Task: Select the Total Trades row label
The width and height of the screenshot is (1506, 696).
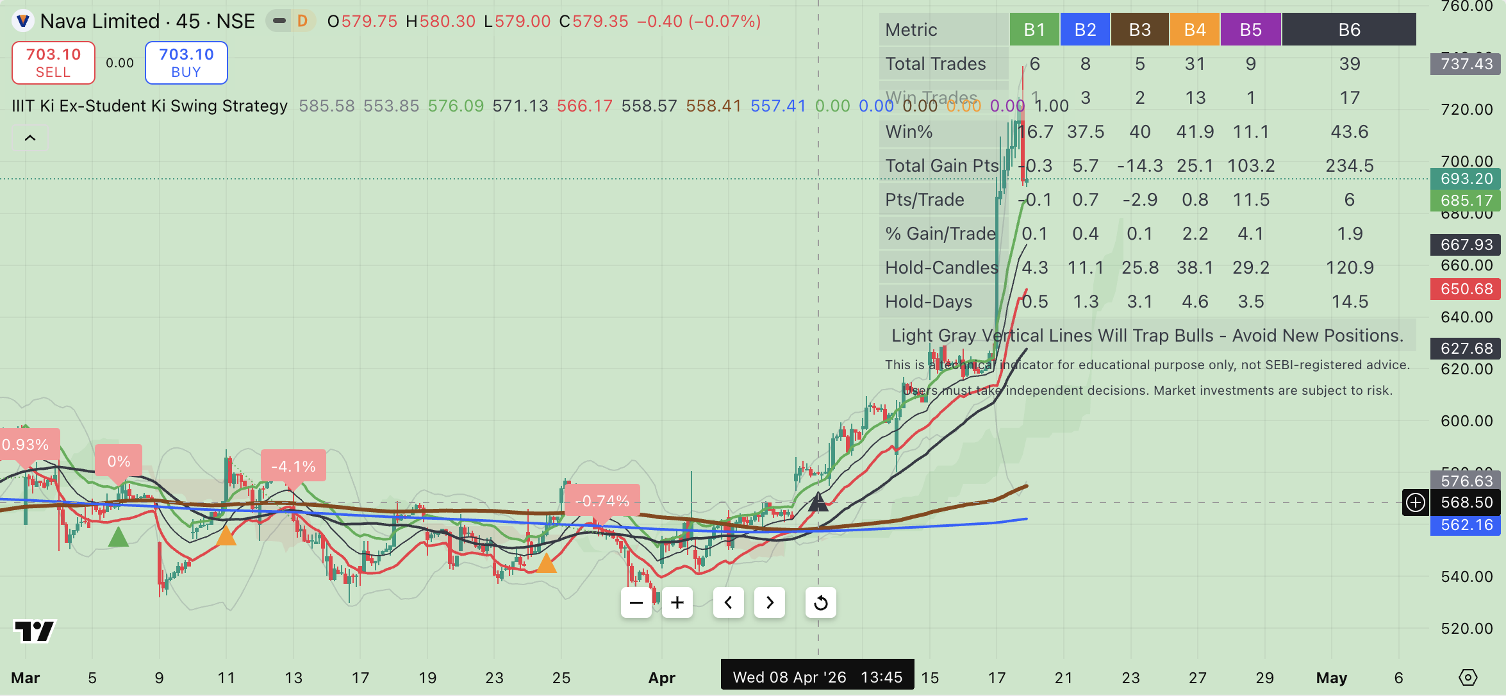Action: coord(936,63)
